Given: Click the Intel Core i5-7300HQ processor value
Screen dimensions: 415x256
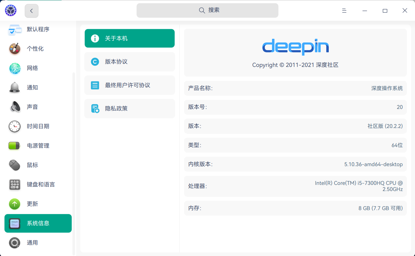Looking at the screenshot, I should pyautogui.click(x=359, y=186).
